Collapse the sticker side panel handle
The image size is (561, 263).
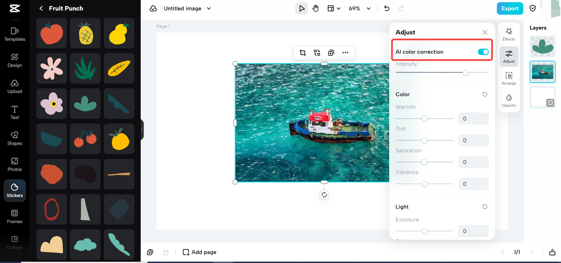(x=142, y=129)
